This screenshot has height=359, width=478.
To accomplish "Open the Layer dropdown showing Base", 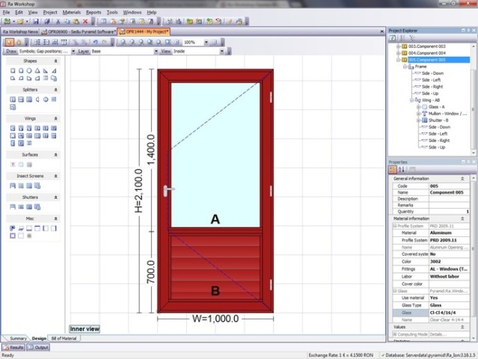I will [x=156, y=51].
